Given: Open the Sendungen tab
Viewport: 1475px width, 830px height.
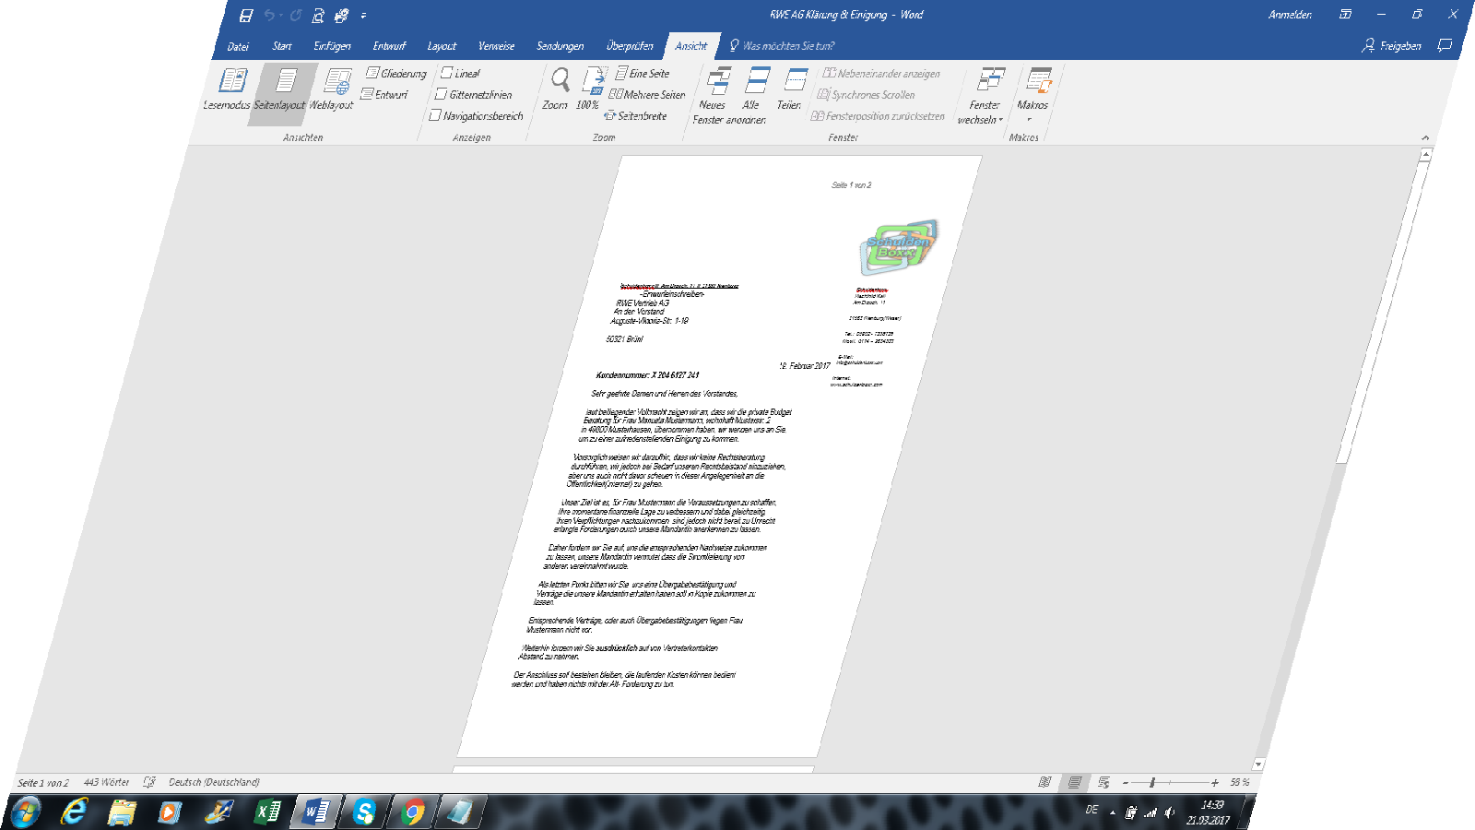Looking at the screenshot, I should [560, 46].
